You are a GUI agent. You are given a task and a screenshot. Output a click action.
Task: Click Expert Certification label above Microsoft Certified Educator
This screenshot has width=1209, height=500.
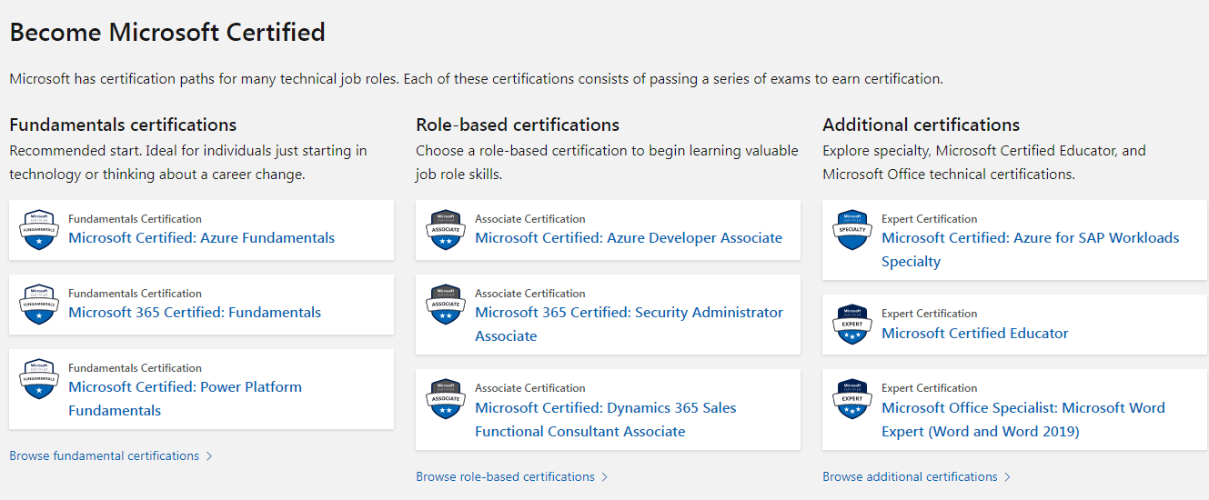pyautogui.click(x=930, y=314)
